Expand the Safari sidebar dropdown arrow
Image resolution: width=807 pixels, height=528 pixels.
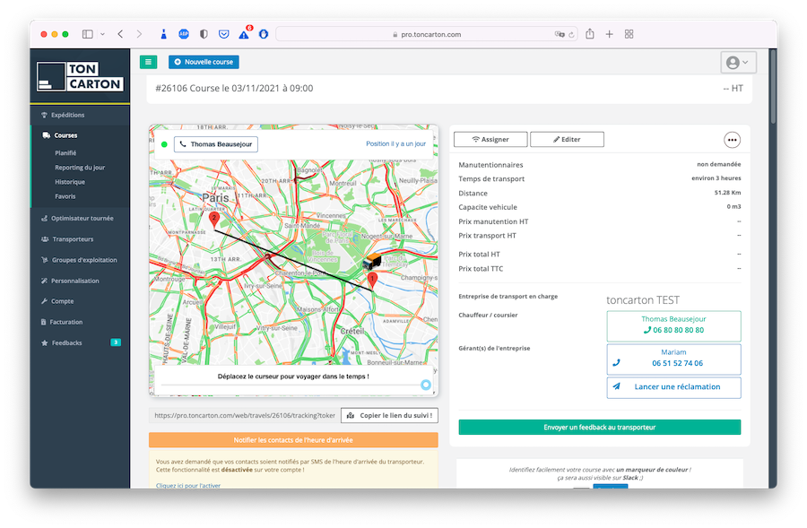102,34
